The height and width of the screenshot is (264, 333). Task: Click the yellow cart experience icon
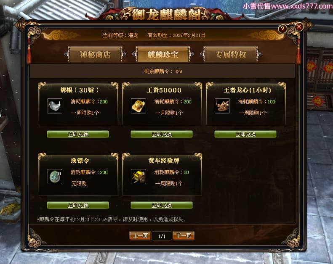[x=139, y=177]
